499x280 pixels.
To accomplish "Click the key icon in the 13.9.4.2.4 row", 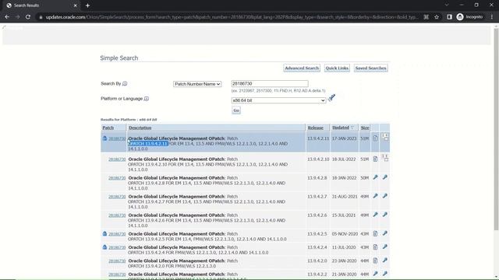I will tap(385, 247).
